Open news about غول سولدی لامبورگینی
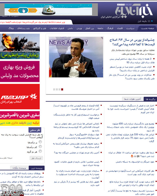 (x=78, y=136)
